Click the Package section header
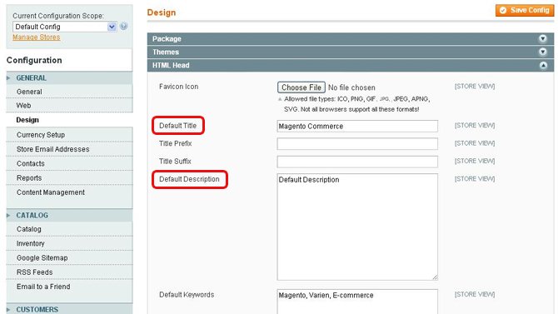 [x=351, y=39]
